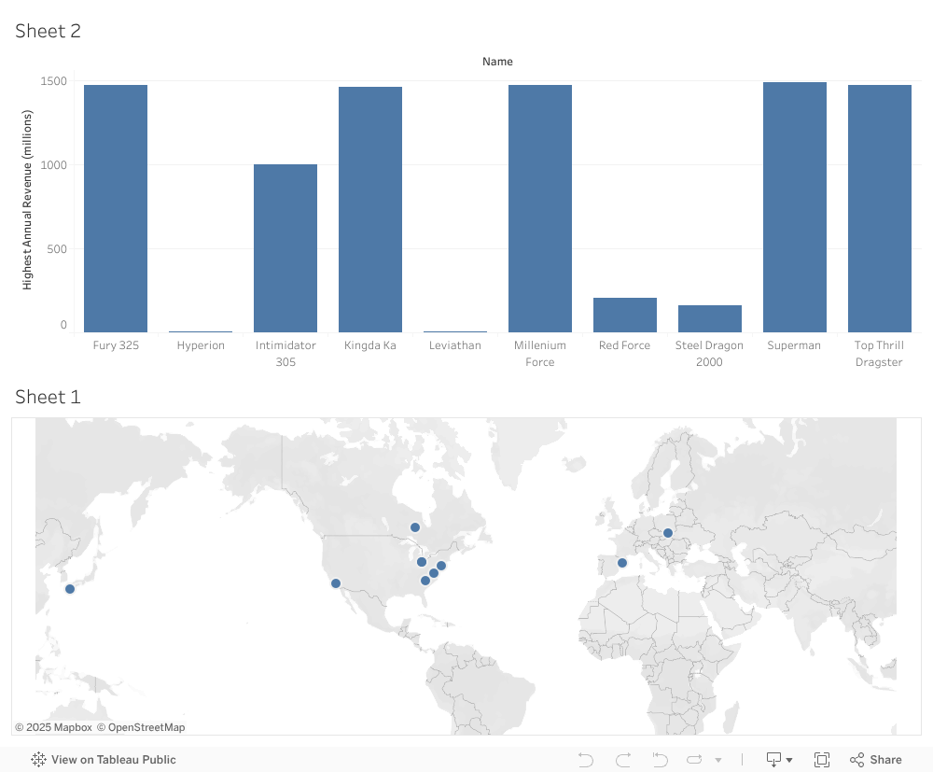The image size is (933, 772).
Task: Click the 'Leviathan' axis label
Action: pyautogui.click(x=455, y=345)
